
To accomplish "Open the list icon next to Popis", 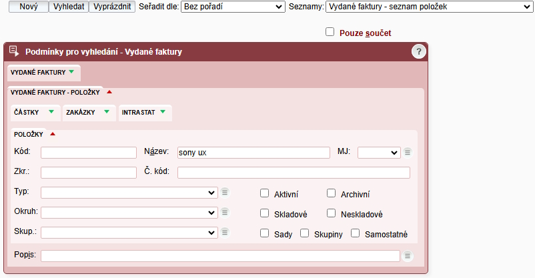I will click(408, 256).
